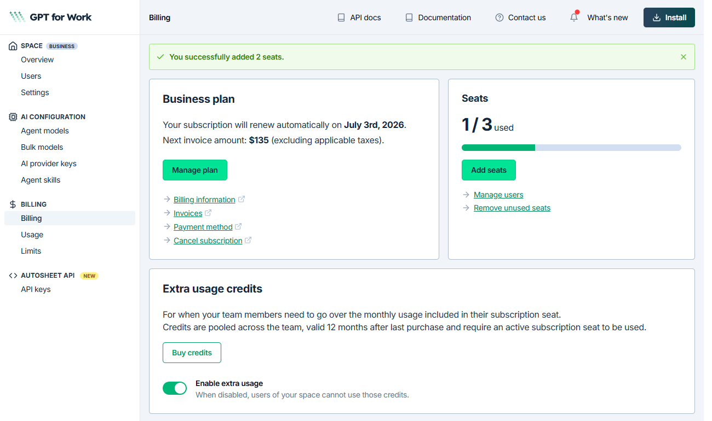This screenshot has width=712, height=421.
Task: Click 'You successfully added 2 seats.' message
Action: pyautogui.click(x=227, y=57)
